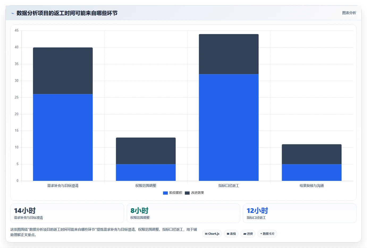
Task: Click the dark bar segment for 权限范围调整
Action: tap(146, 151)
